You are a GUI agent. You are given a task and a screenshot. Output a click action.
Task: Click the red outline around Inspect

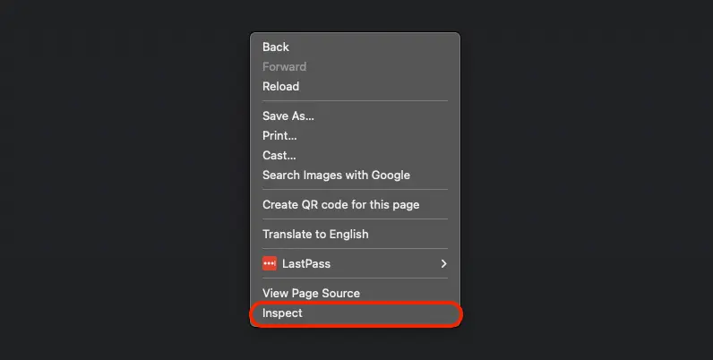[462, 314]
